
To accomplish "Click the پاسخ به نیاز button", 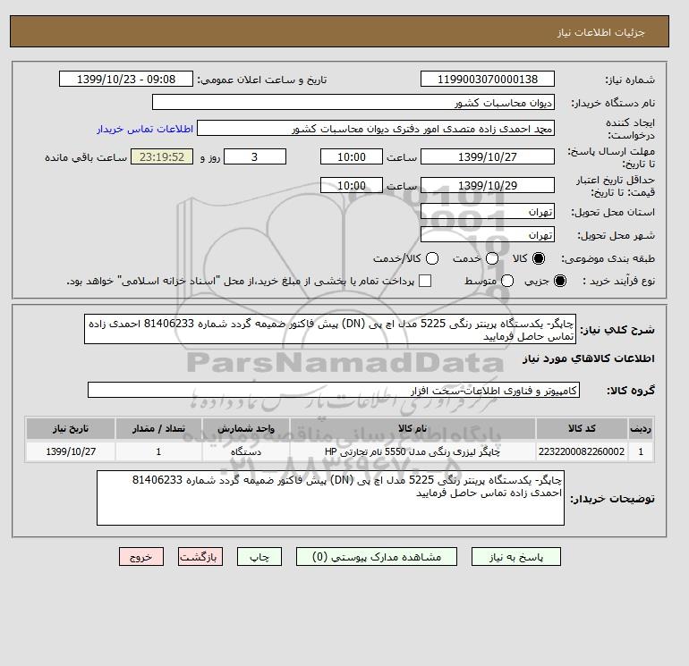I will click(x=516, y=557).
